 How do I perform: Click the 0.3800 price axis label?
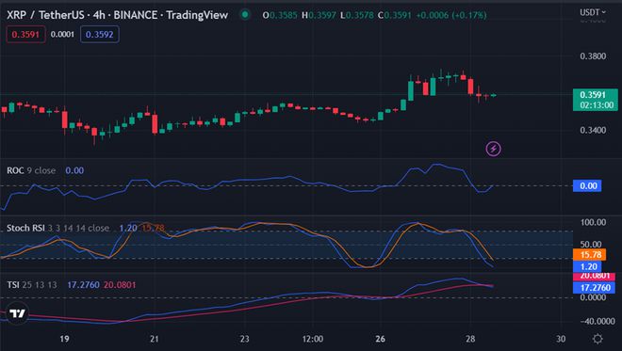[x=593, y=56]
